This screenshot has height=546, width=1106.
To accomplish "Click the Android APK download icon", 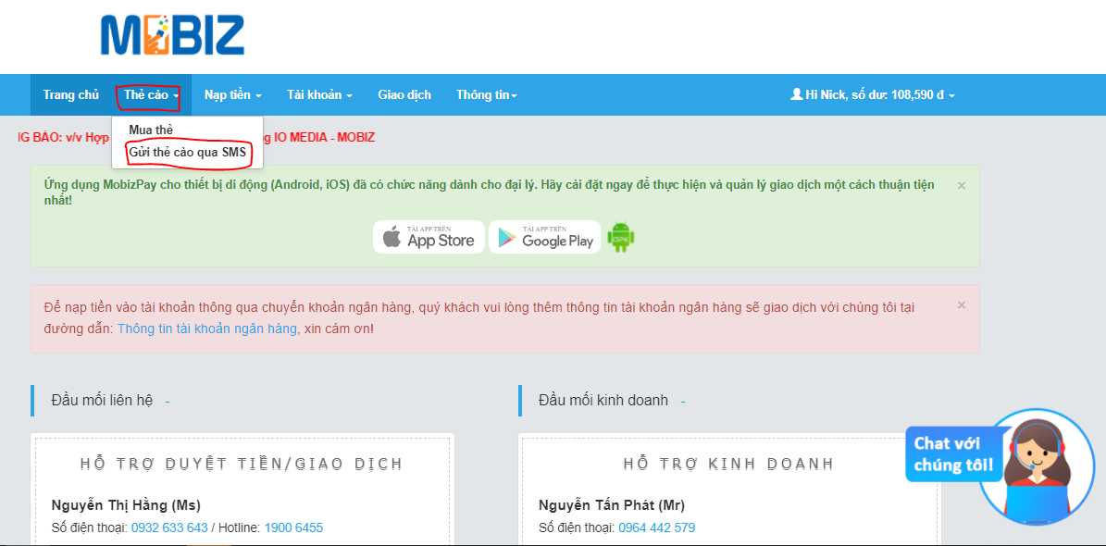I will 621,237.
